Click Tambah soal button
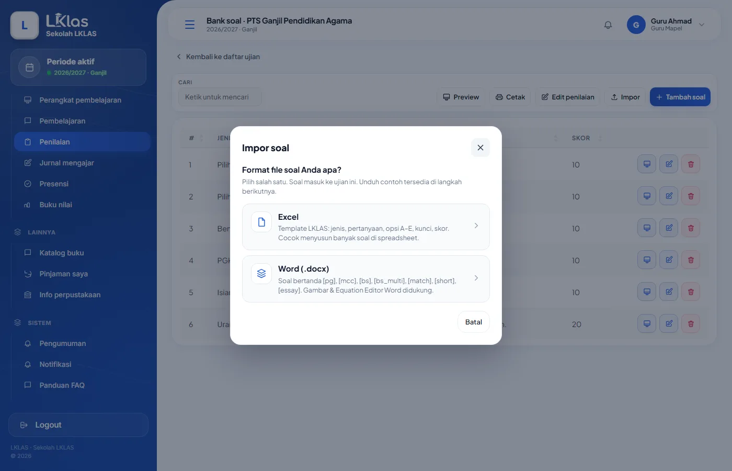This screenshot has width=732, height=471. pos(680,97)
